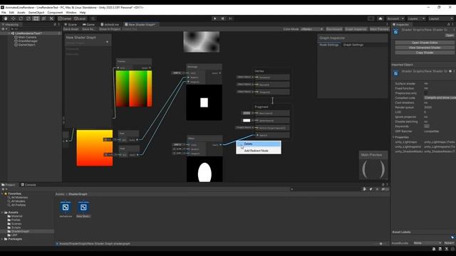Collapse the Favorites group
The image size is (456, 256).
point(2,193)
